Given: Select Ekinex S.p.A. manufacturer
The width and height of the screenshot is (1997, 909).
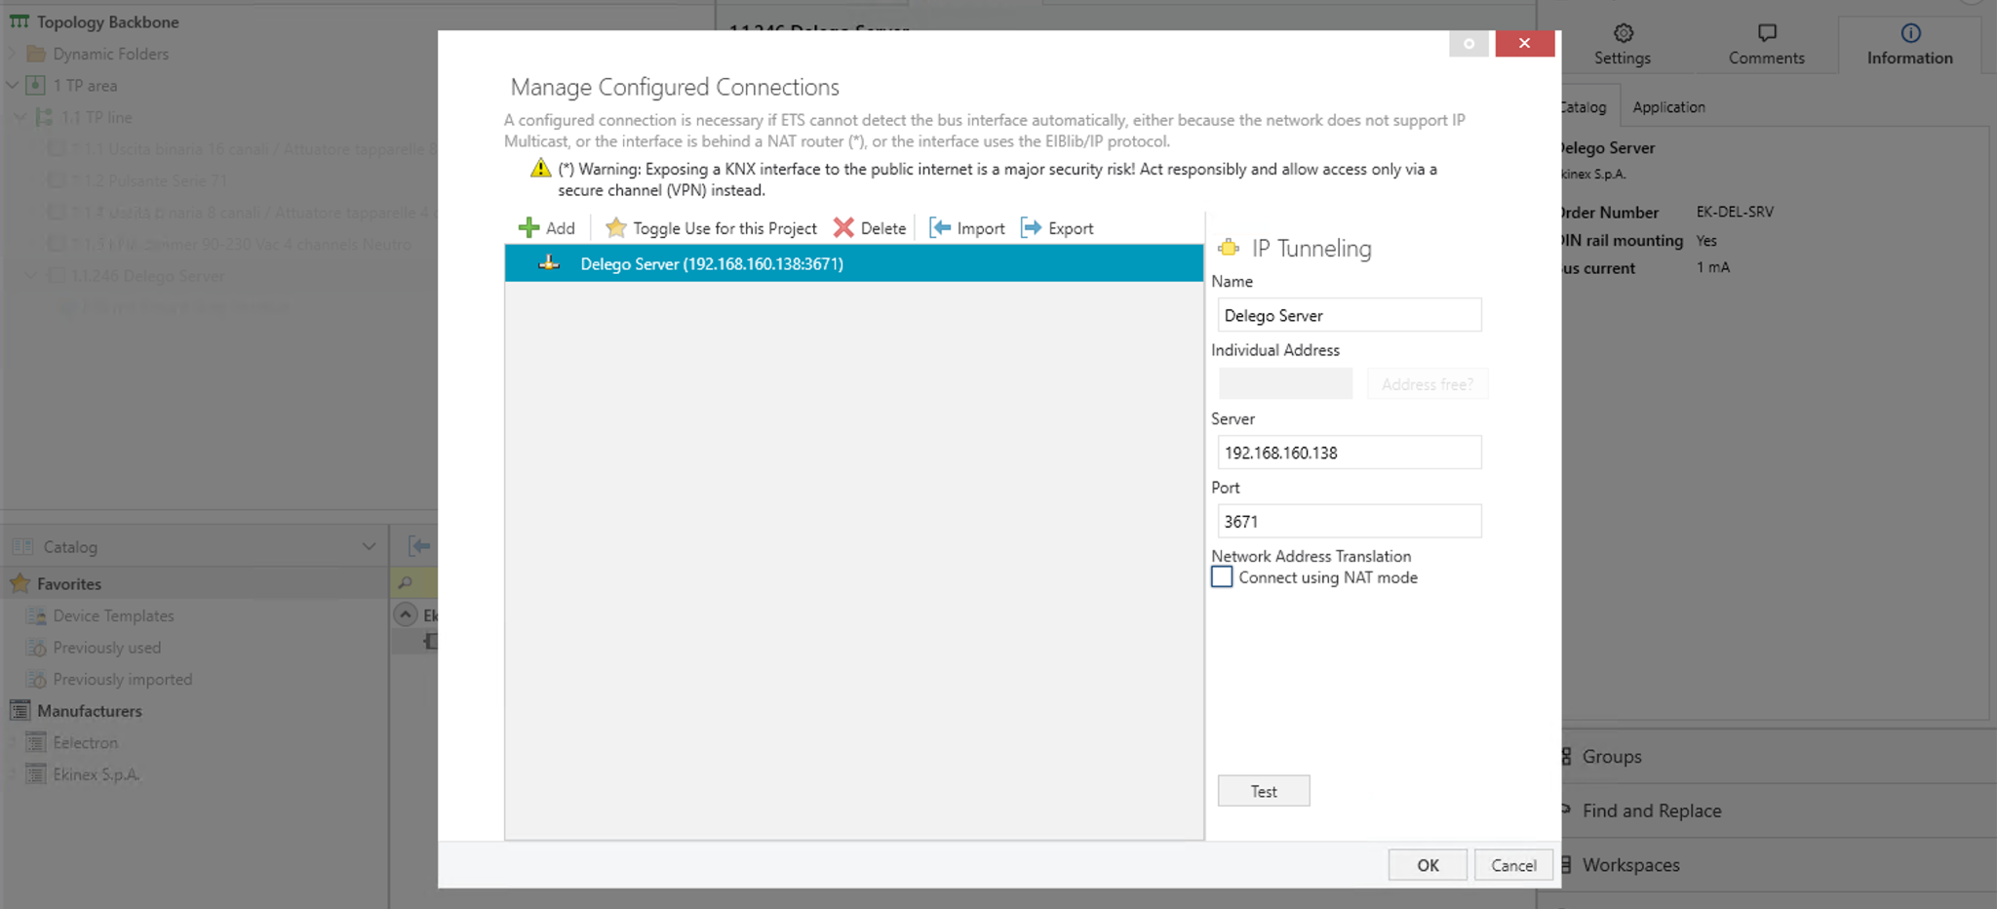Looking at the screenshot, I should [96, 774].
